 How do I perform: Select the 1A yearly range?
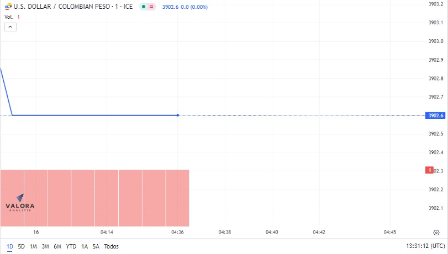[x=85, y=246]
